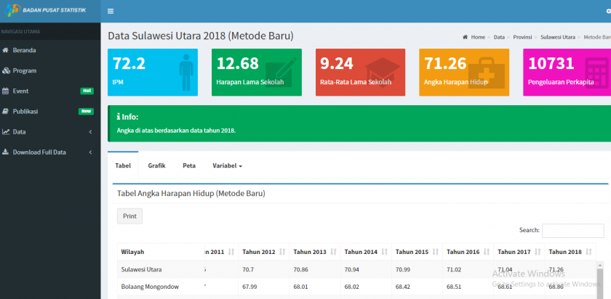Sort by Tahun 2011 column arrows
The width and height of the screenshot is (611, 299).
point(231,252)
